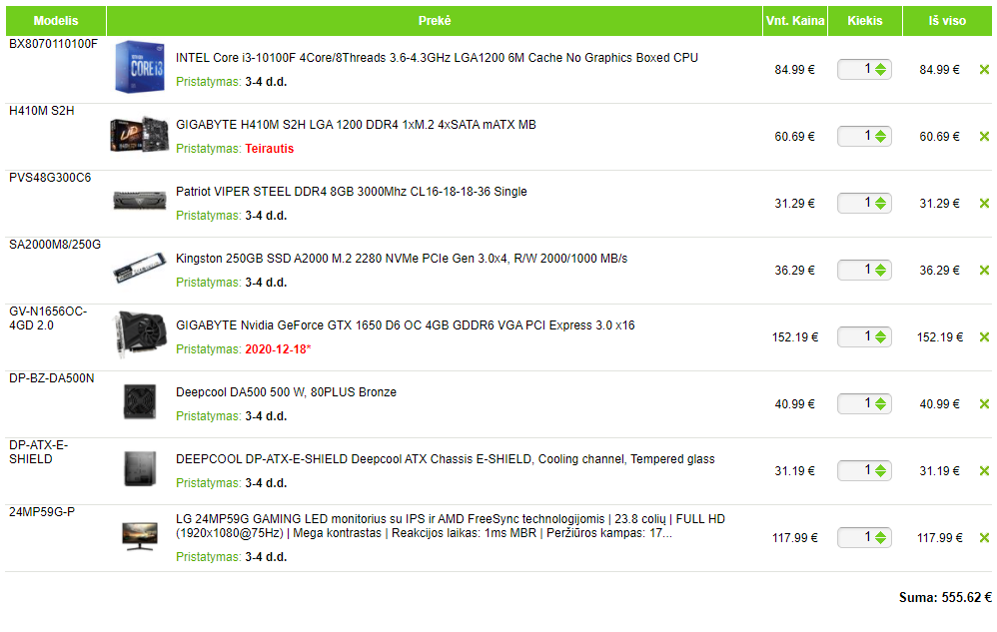The width and height of the screenshot is (997, 632).
Task: Change quantity stepper for LG monitor row
Action: (880, 537)
